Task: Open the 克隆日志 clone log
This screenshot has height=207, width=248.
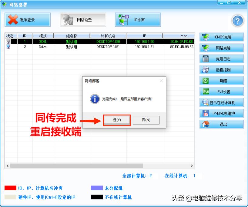Action: tap(221, 58)
